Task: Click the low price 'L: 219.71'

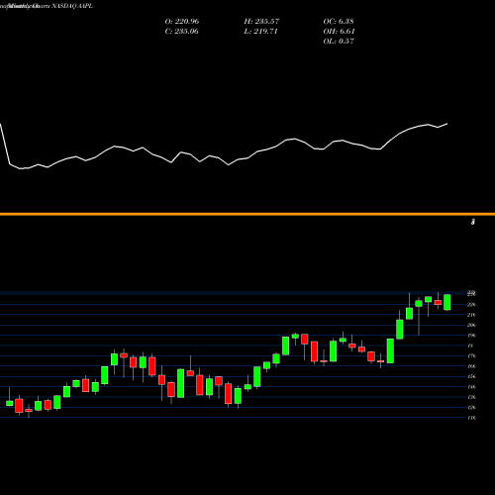Action: point(260,31)
